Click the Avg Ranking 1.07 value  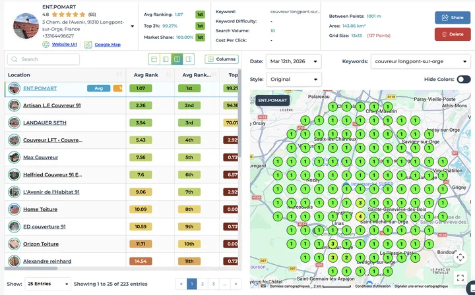coord(179,14)
